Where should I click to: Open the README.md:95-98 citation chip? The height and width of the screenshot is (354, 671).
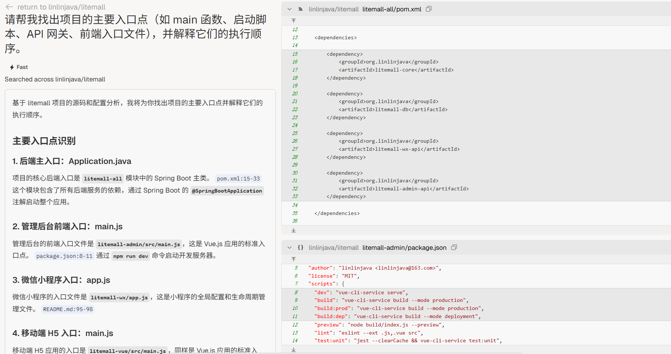(x=68, y=309)
